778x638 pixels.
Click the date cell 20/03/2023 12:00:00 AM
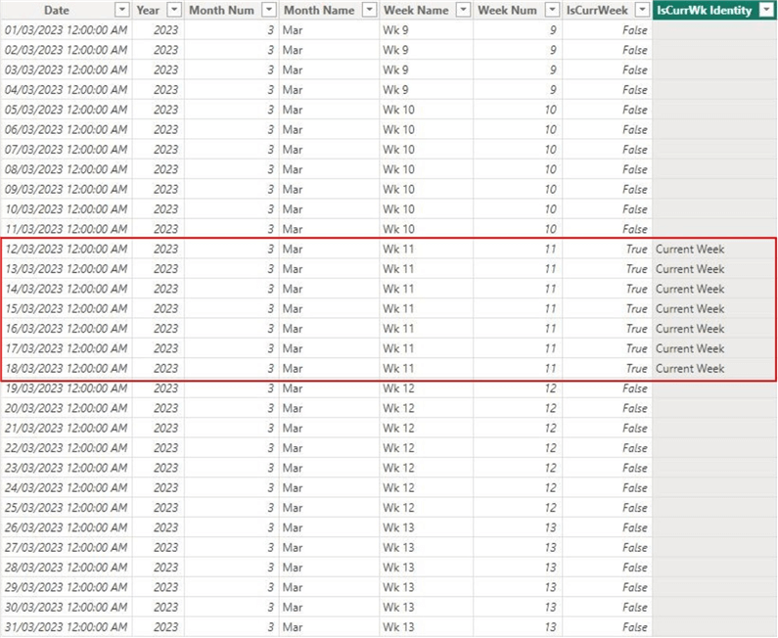click(66, 408)
